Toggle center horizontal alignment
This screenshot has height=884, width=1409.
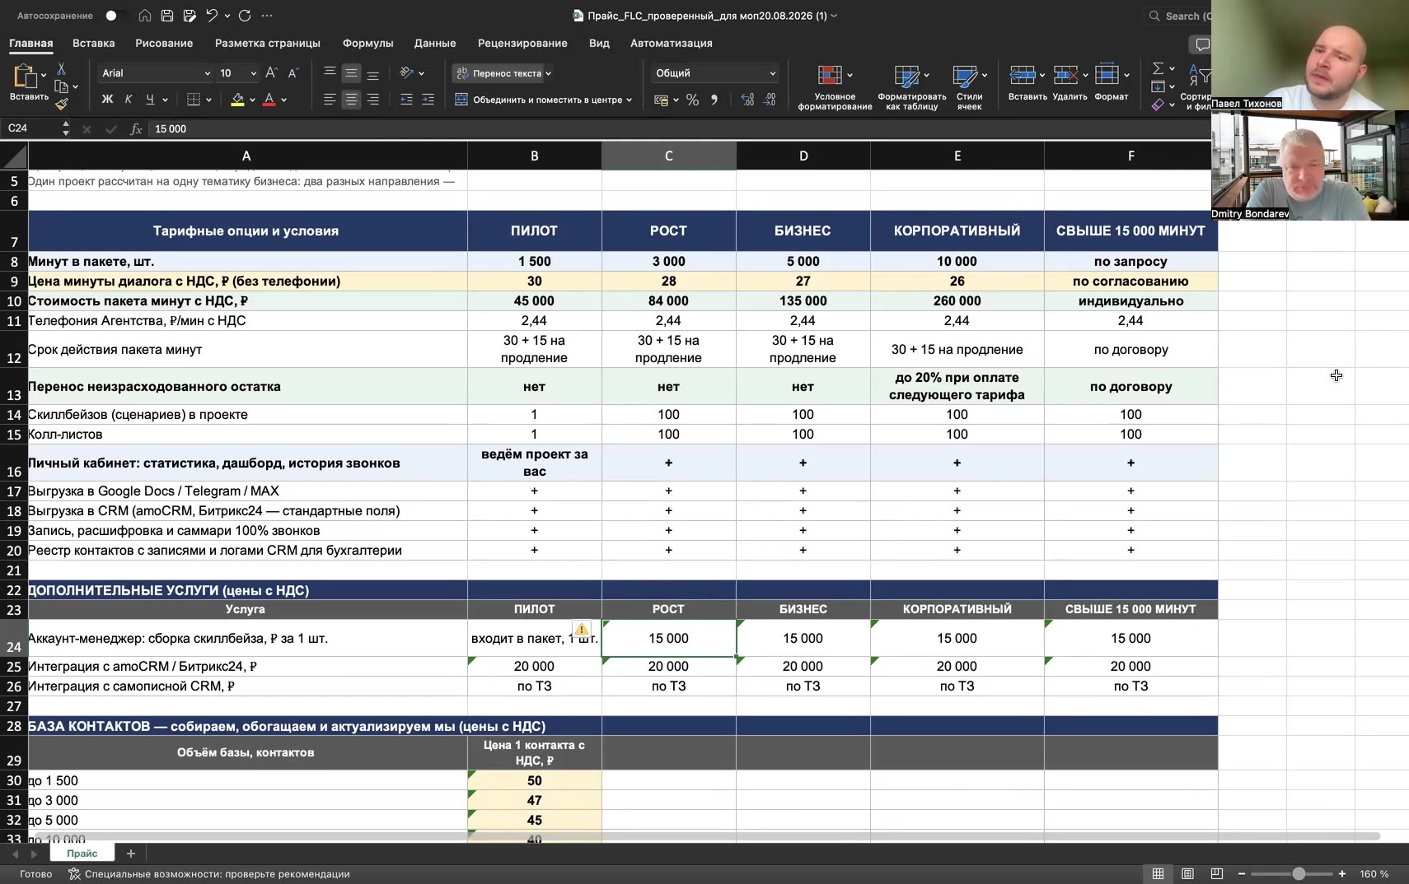[351, 100]
